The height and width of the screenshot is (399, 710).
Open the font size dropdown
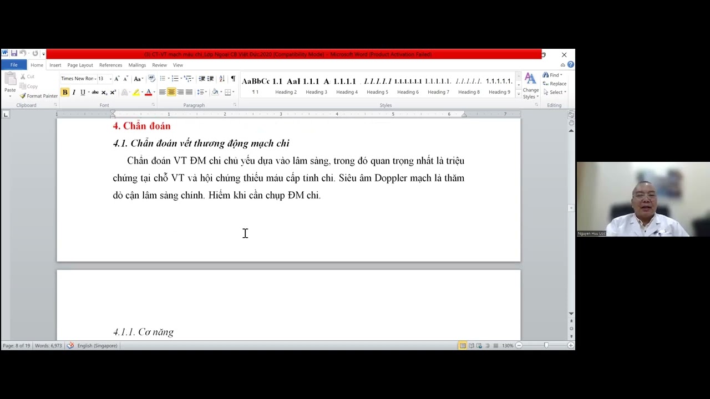pos(110,79)
